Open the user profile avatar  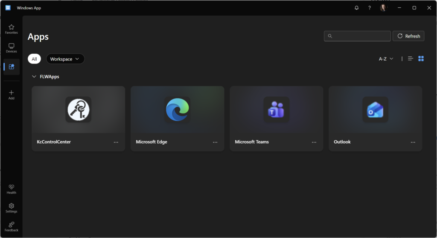pos(383,8)
